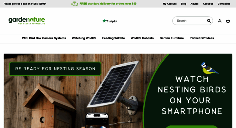Click the delivery truck icon

74,4
